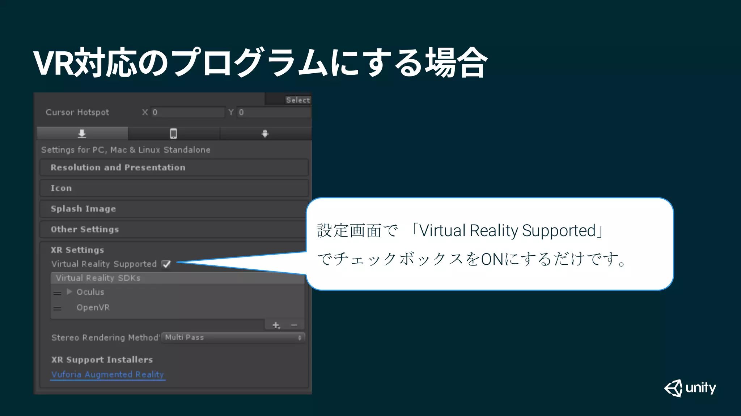Switch to the iOS phone platform tab
The width and height of the screenshot is (741, 416).
pos(174,134)
